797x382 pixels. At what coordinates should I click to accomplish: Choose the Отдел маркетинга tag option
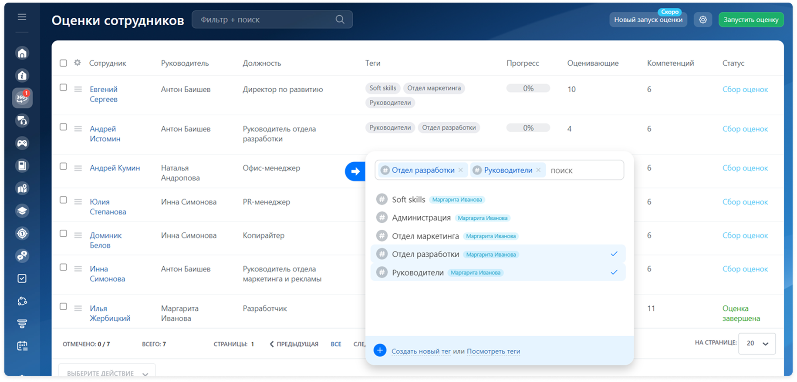(x=425, y=236)
